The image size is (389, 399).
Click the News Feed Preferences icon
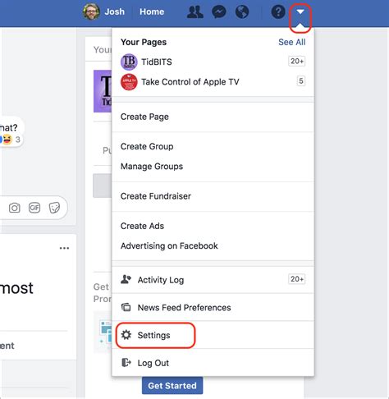[126, 307]
